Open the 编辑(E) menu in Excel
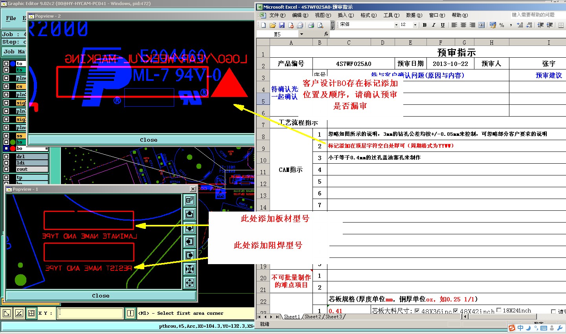This screenshot has height=334, width=566. [300, 15]
